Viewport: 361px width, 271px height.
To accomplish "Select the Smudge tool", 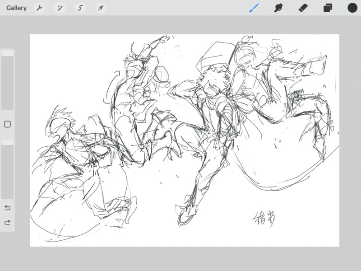I will coord(278,8).
